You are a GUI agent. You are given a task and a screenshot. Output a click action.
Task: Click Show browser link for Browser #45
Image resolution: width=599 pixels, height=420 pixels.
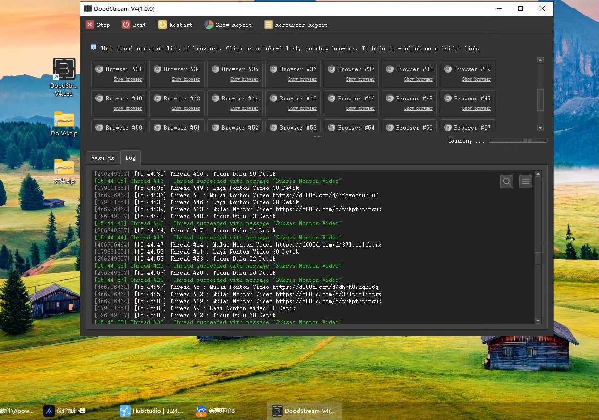pos(302,108)
